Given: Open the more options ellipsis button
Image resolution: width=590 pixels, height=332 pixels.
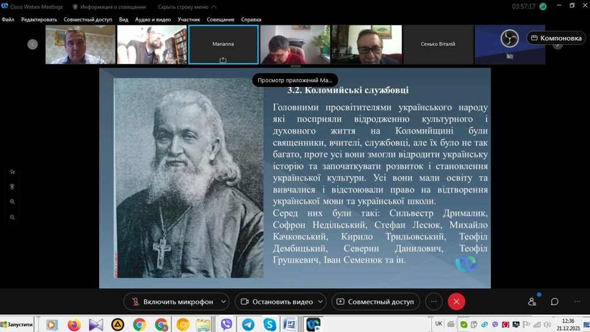Looking at the screenshot, I should [x=434, y=301].
